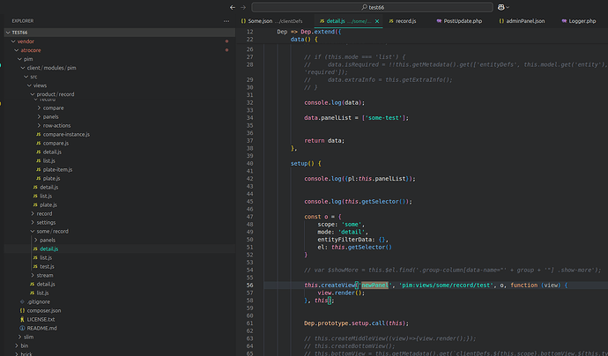Open detail.js listed directly below compare.js
Image resolution: width=608 pixels, height=356 pixels.
52,152
